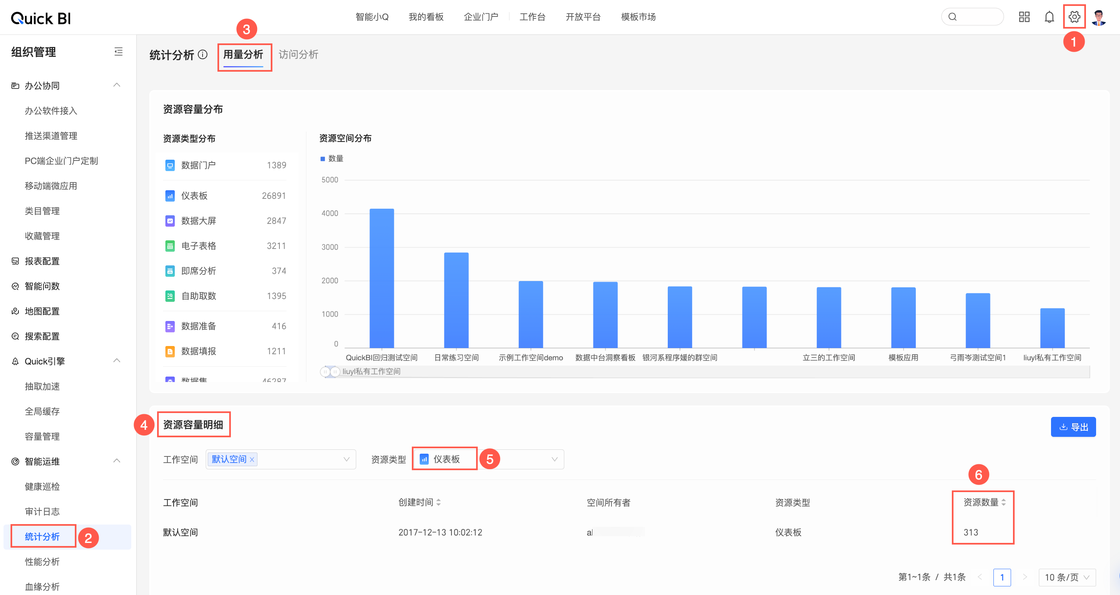1120x595 pixels.
Task: Open 推送渠道管理 in the sidebar
Action: (51, 136)
